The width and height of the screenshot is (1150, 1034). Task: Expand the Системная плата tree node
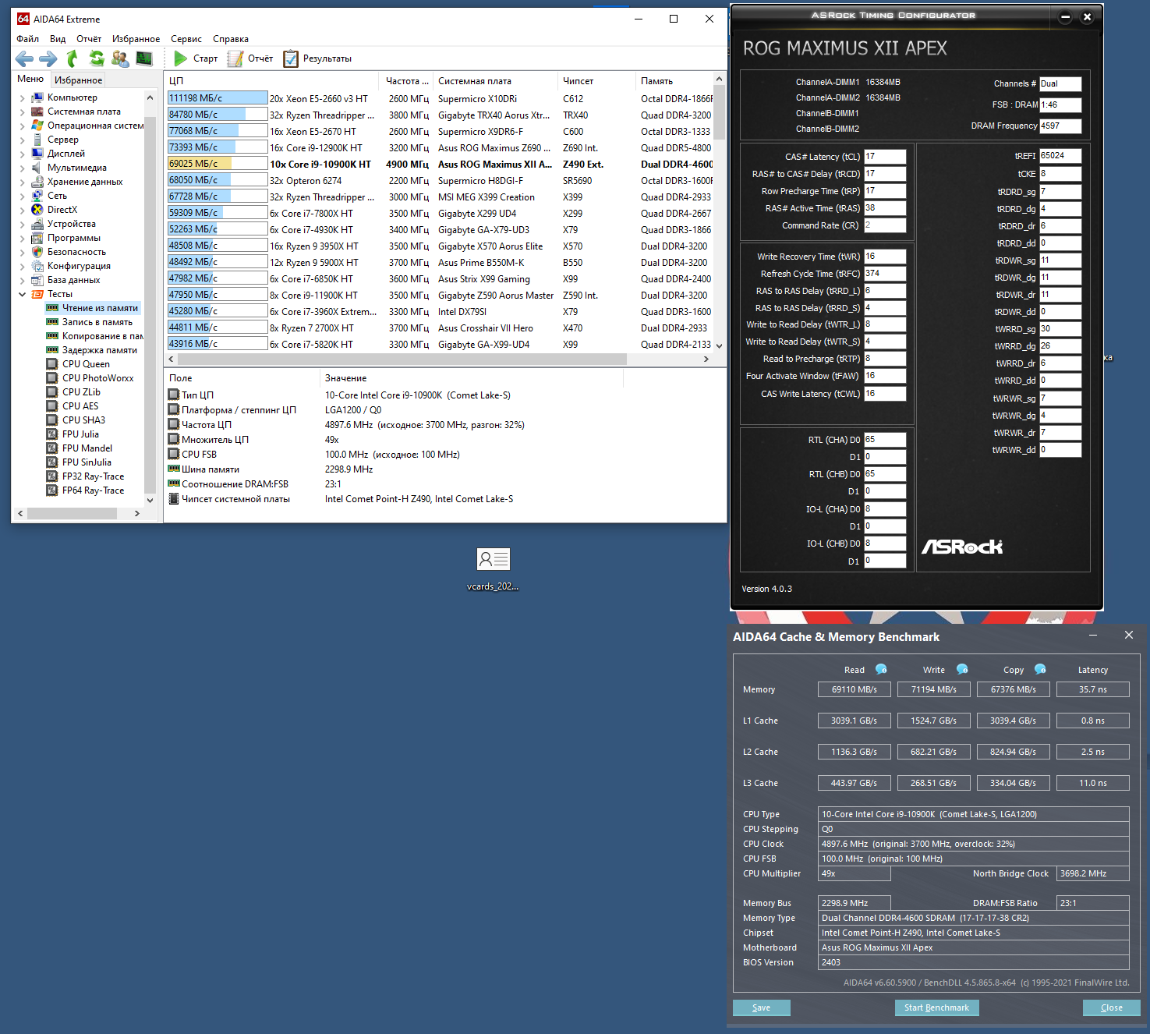22,112
